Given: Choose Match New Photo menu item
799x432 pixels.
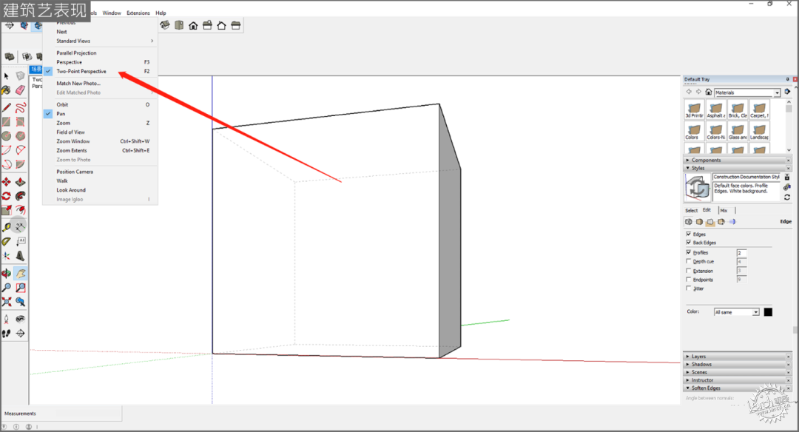Looking at the screenshot, I should coord(100,84).
